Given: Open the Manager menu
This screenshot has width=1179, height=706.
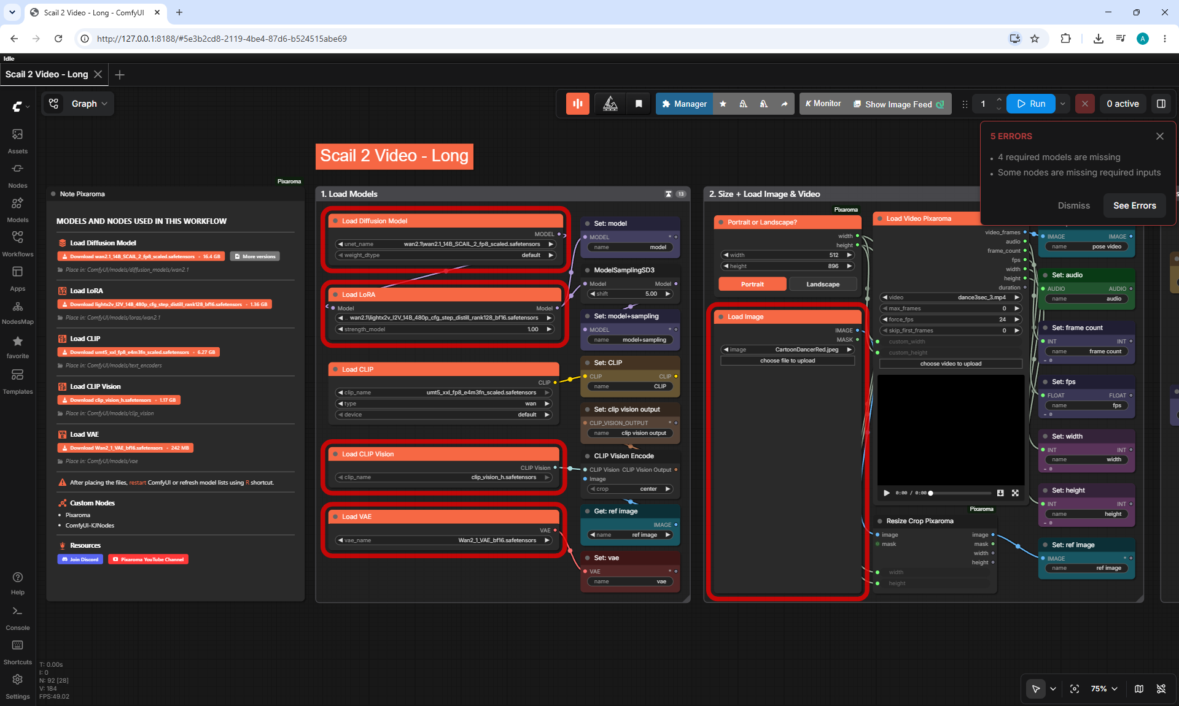Looking at the screenshot, I should (x=685, y=104).
